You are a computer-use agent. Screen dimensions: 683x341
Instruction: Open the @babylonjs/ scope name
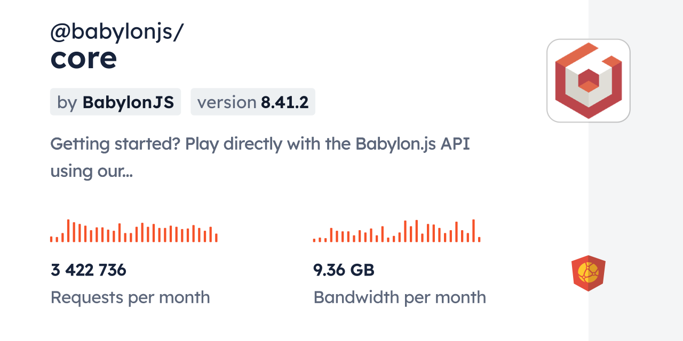(117, 33)
